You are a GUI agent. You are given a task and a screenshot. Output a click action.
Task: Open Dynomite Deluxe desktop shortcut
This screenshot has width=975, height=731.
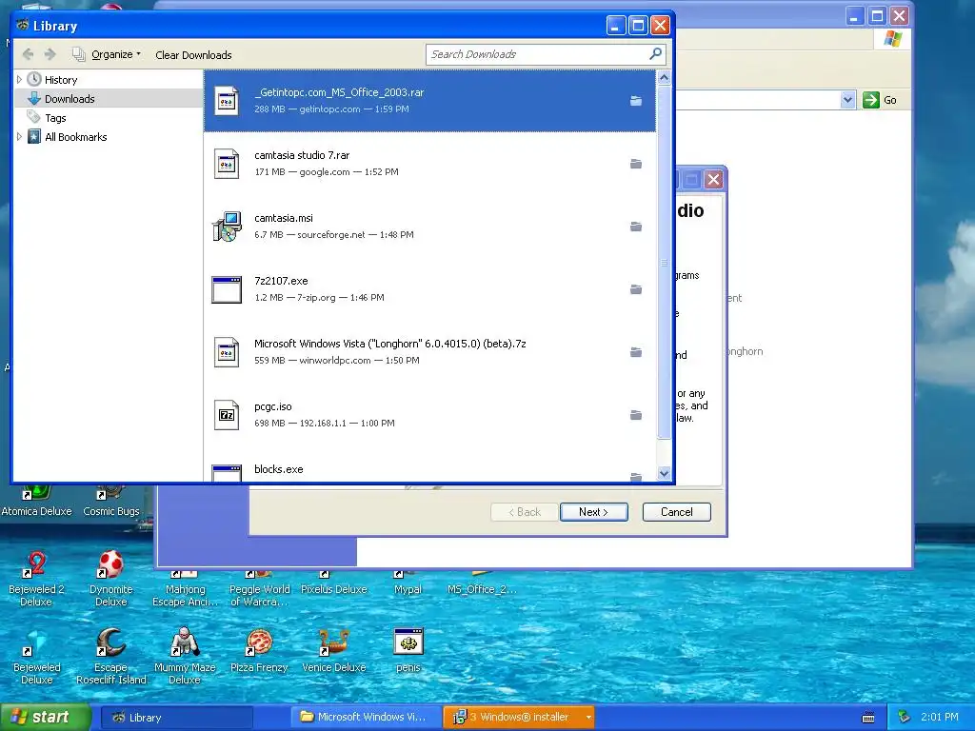click(110, 580)
